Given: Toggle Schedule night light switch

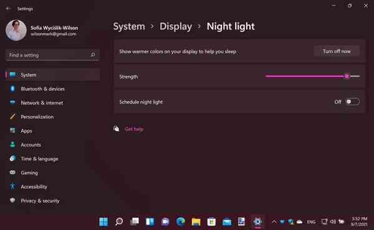Looking at the screenshot, I should point(352,102).
